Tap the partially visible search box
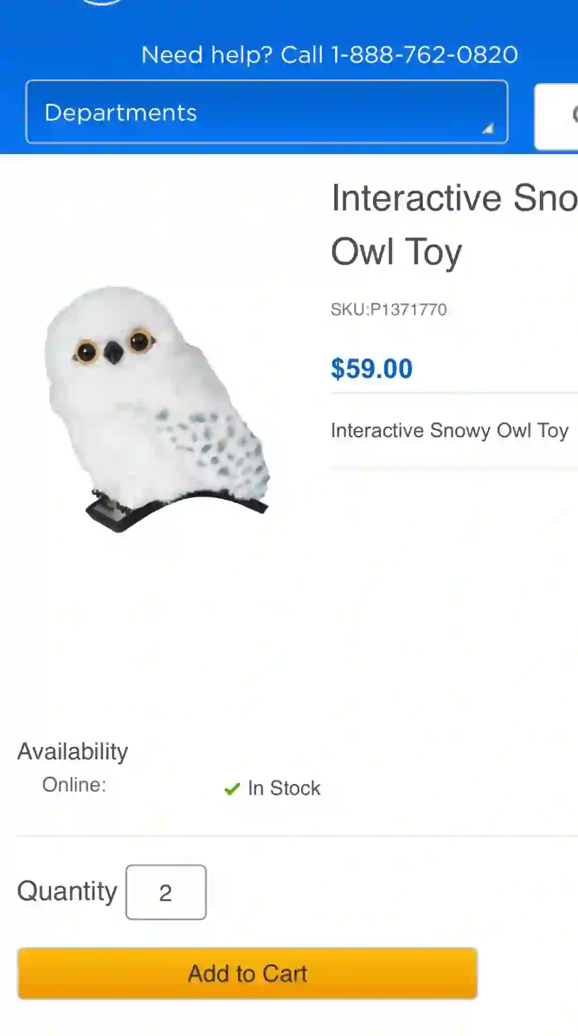The width and height of the screenshot is (578, 1036). pyautogui.click(x=556, y=116)
